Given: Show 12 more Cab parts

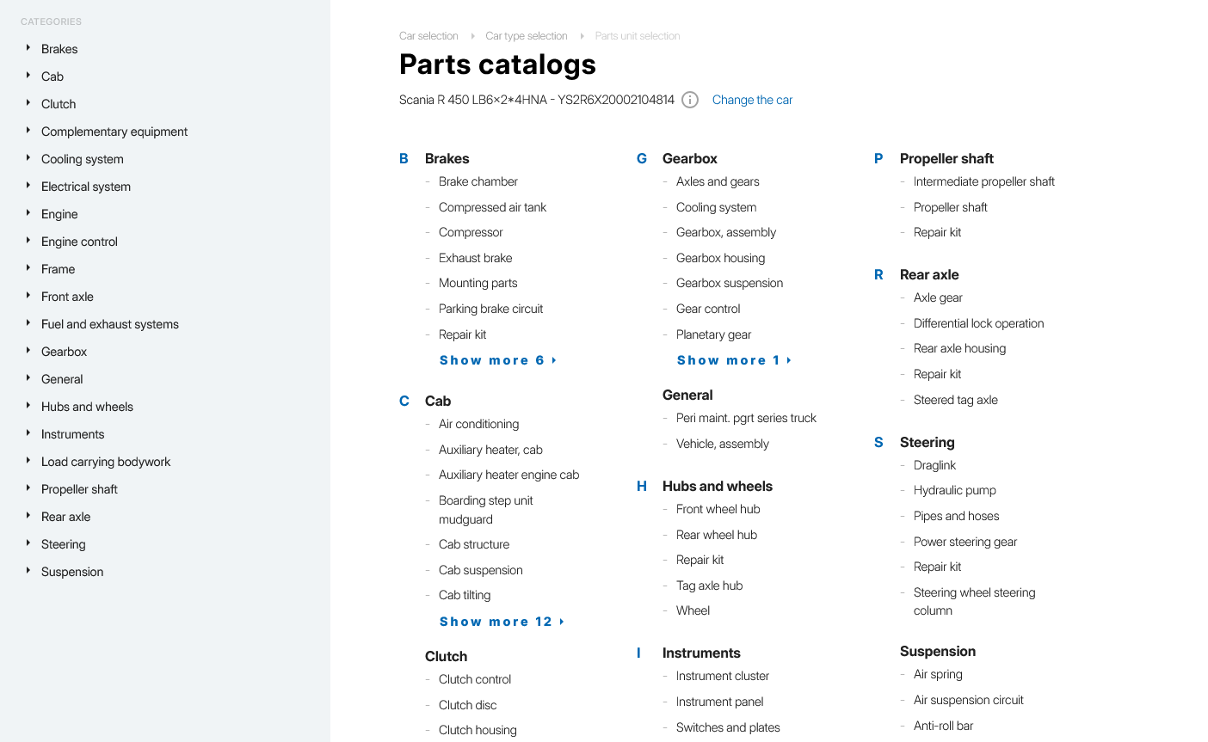Looking at the screenshot, I should coord(502,622).
